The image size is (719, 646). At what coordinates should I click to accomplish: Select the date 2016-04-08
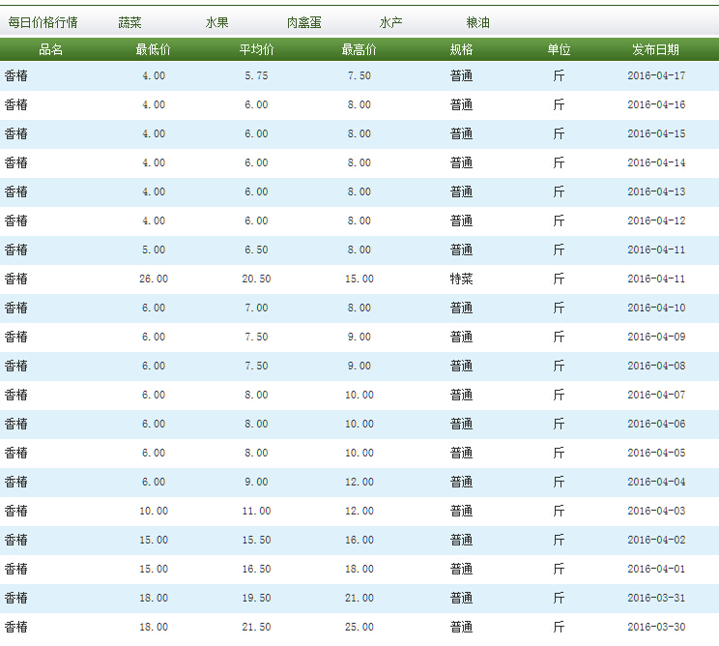656,366
